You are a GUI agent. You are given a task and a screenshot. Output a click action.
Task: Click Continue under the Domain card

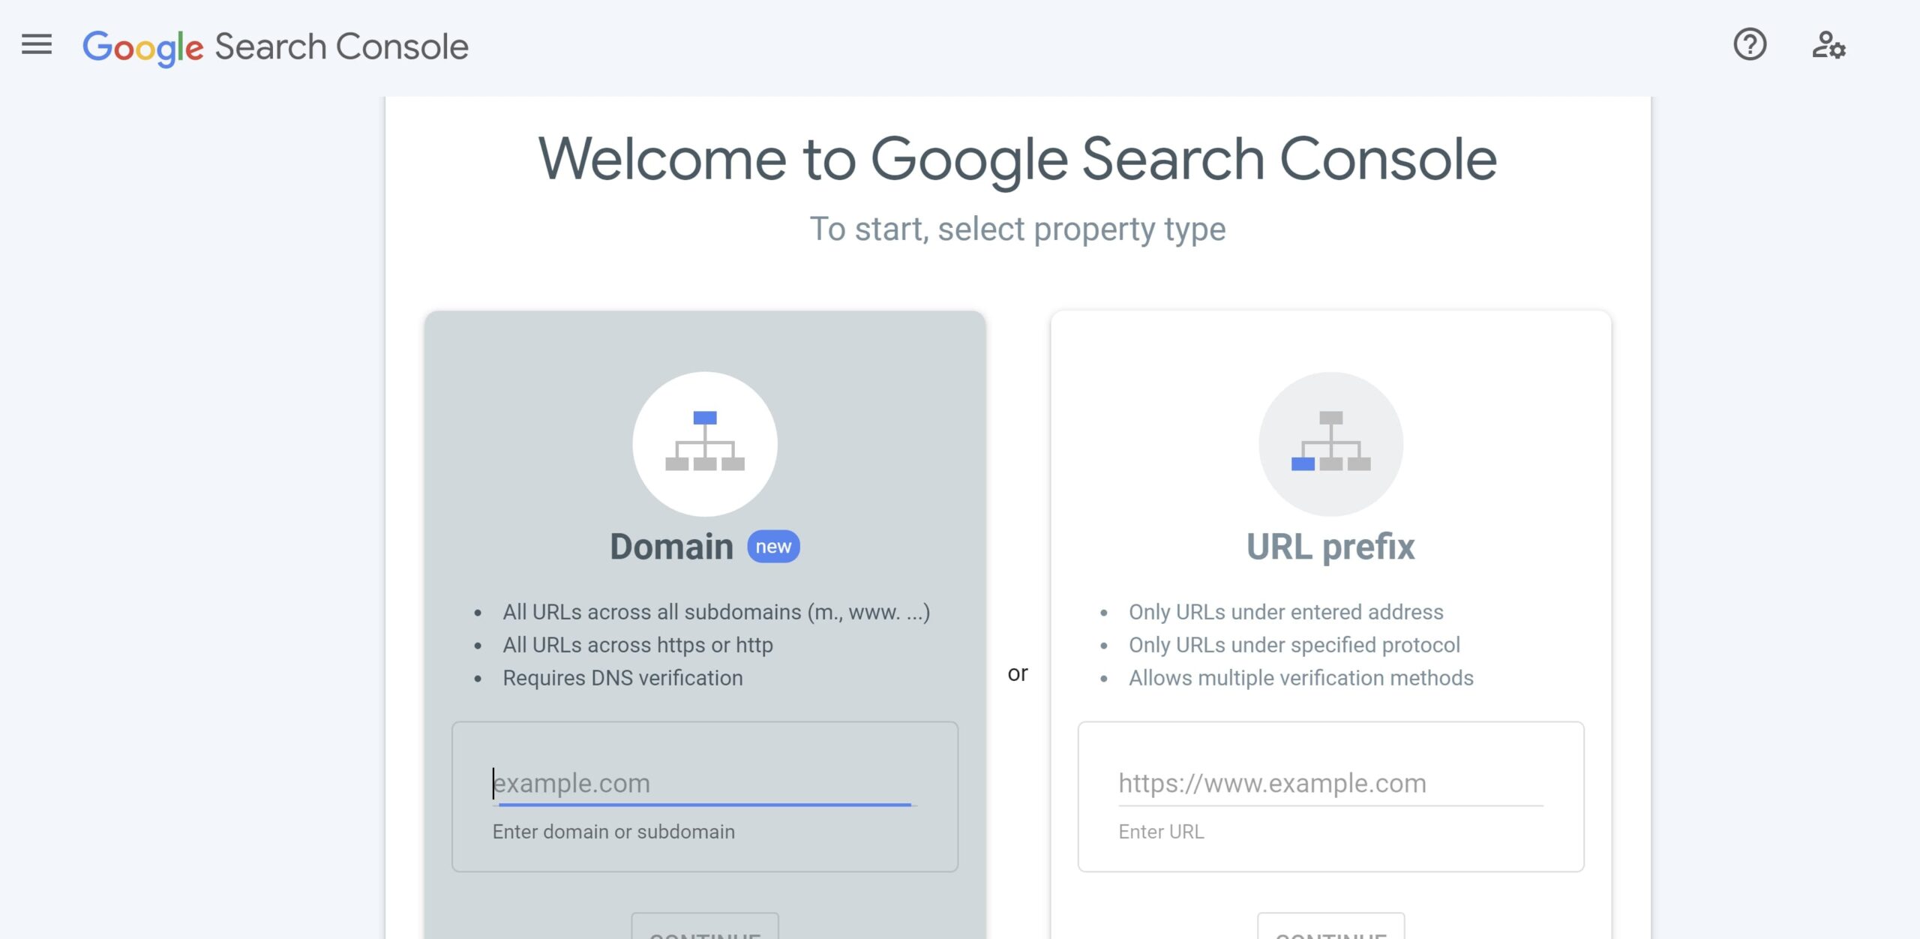(x=705, y=927)
